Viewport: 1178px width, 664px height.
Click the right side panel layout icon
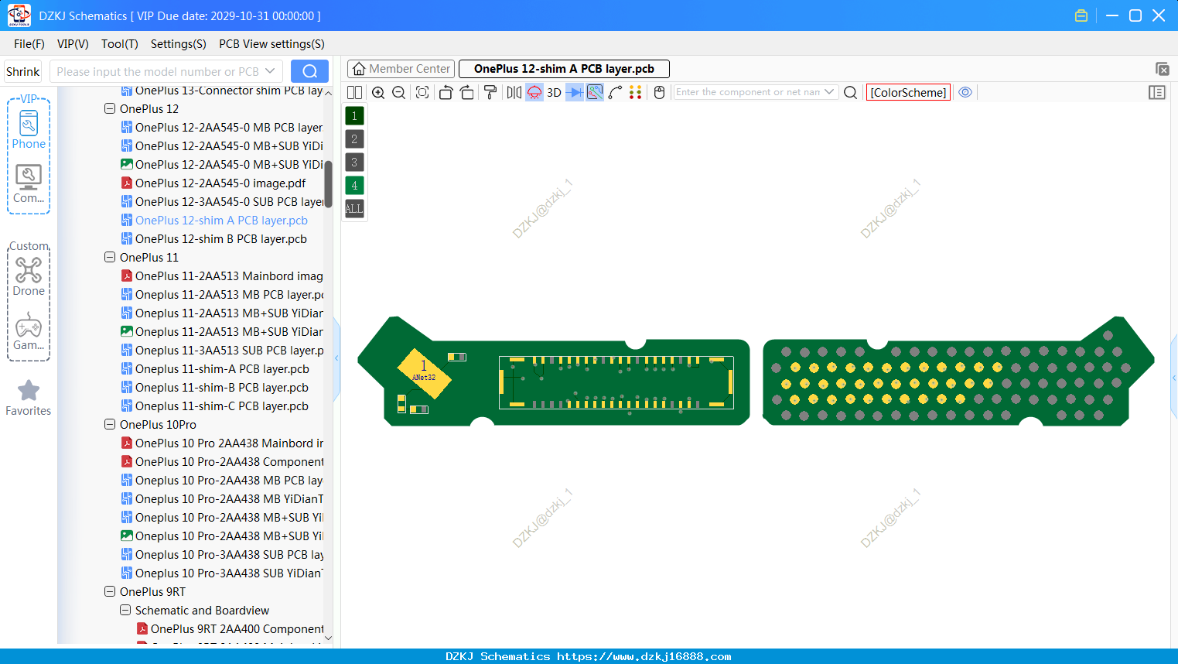(1157, 92)
